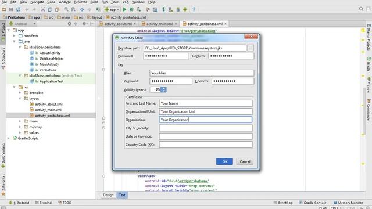372x209 pixels.
Task: Click the Peribahasa breadcrumb item
Action: pos(14,17)
